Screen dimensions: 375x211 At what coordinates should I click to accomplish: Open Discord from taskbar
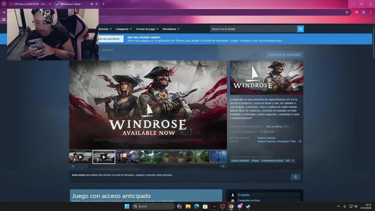[240, 206]
